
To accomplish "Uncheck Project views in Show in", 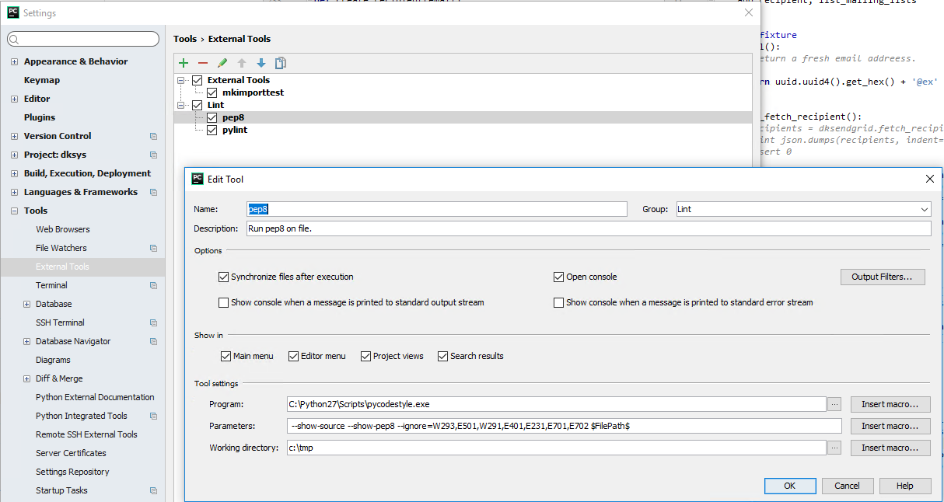I will 365,356.
